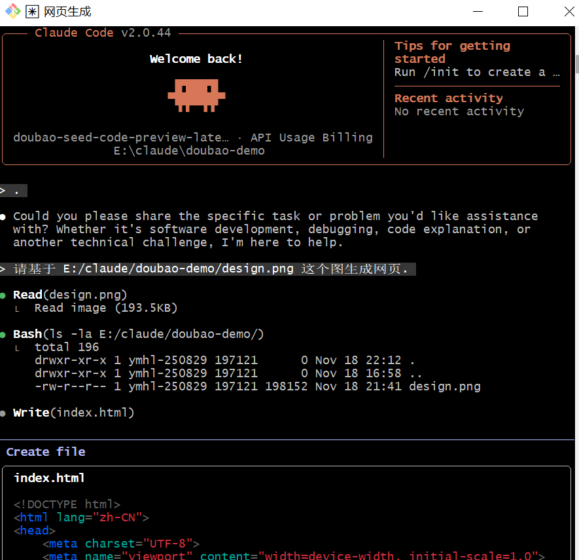The image size is (579, 560).
Task: Click the total 196 output line
Action: point(67,347)
